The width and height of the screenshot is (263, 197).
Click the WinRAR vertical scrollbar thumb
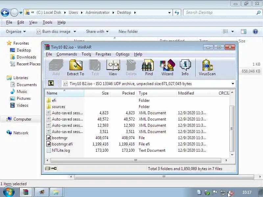point(232,128)
